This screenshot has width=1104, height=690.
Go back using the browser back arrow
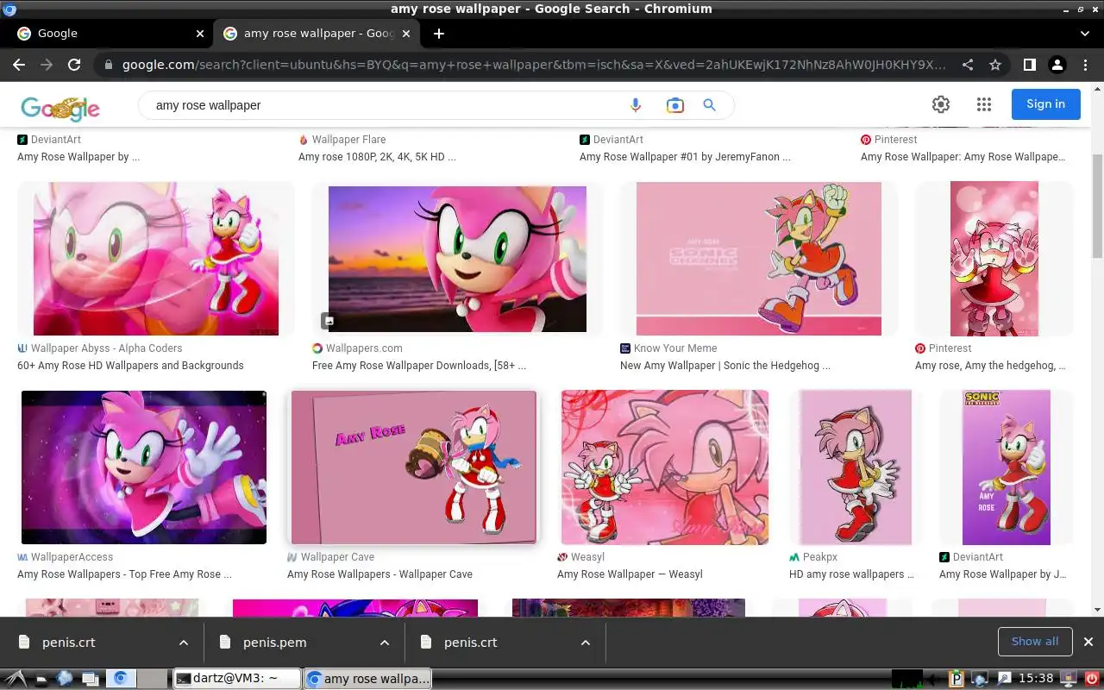tap(19, 65)
